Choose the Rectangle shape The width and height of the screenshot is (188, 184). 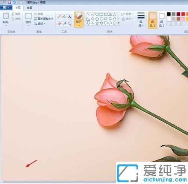102,14
